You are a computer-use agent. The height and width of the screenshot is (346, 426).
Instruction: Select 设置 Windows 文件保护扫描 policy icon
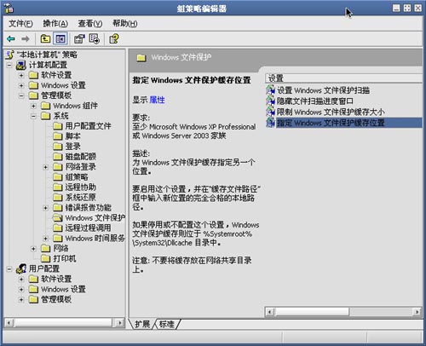click(270, 90)
